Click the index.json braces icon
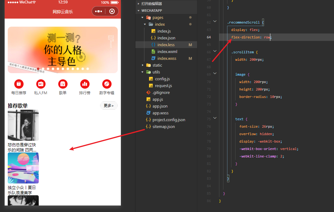 point(153,38)
